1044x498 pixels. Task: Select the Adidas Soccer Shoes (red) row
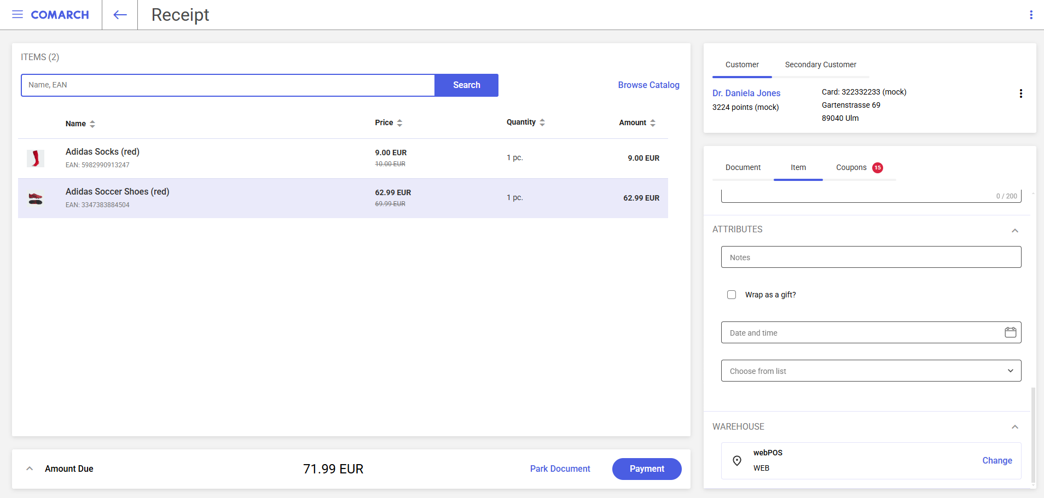343,198
